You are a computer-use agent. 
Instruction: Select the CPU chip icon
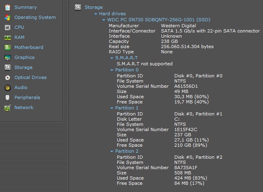(x=7, y=27)
